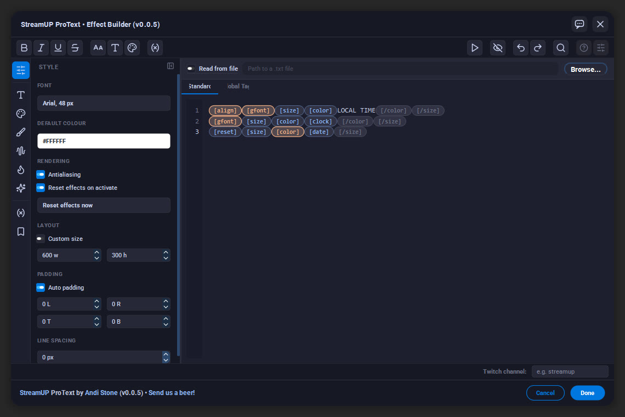This screenshot has width=625, height=417.
Task: Click the Browse... button
Action: 586,70
